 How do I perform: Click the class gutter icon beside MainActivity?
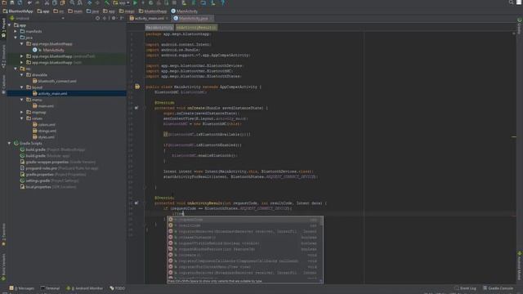tap(137, 87)
